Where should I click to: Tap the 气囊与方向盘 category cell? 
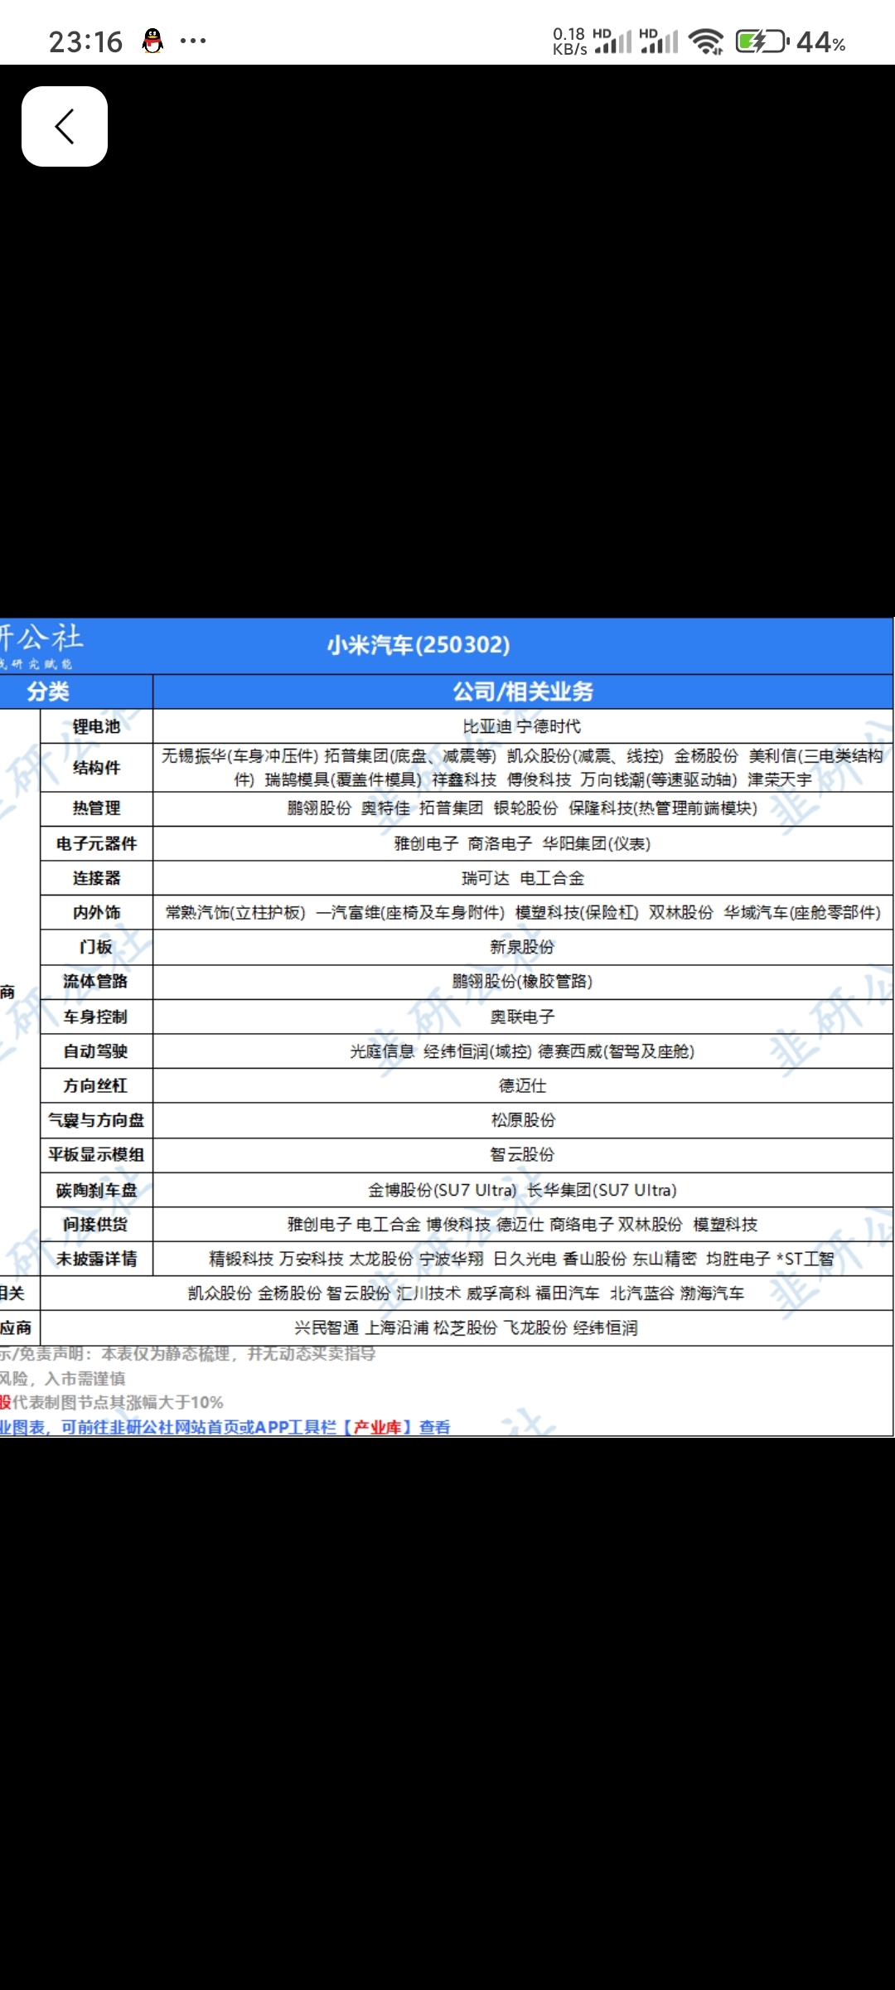point(96,1120)
